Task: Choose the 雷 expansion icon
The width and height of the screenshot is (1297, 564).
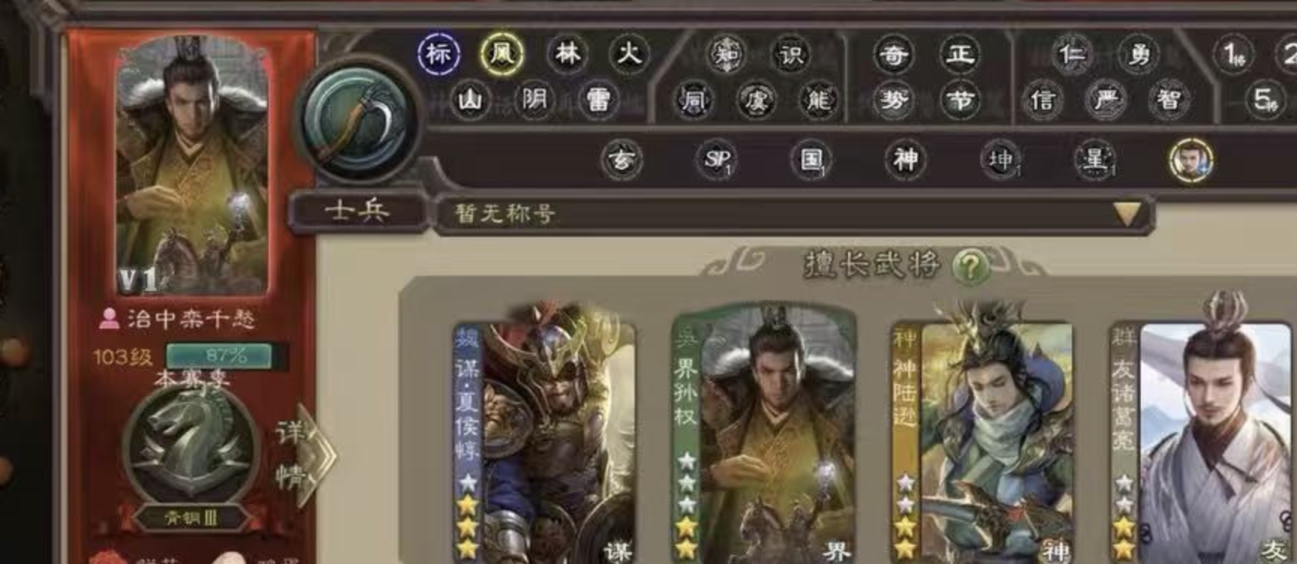Action: coord(598,99)
